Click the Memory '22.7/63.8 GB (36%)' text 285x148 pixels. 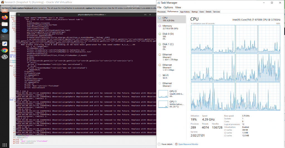click(x=170, y=29)
